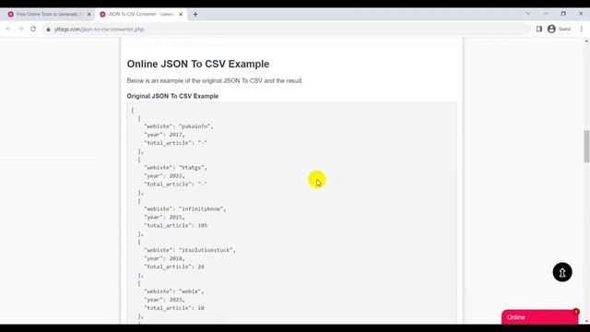The image size is (590, 332).
Task: Open the Online chat widget
Action: click(539, 317)
